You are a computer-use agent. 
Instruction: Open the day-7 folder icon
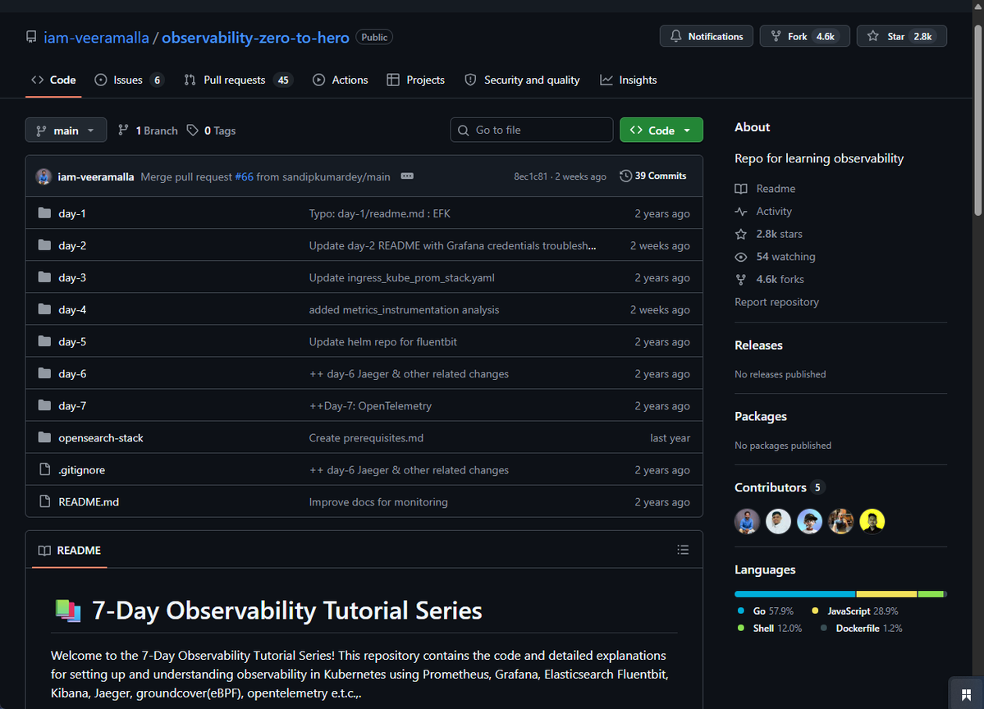[44, 405]
